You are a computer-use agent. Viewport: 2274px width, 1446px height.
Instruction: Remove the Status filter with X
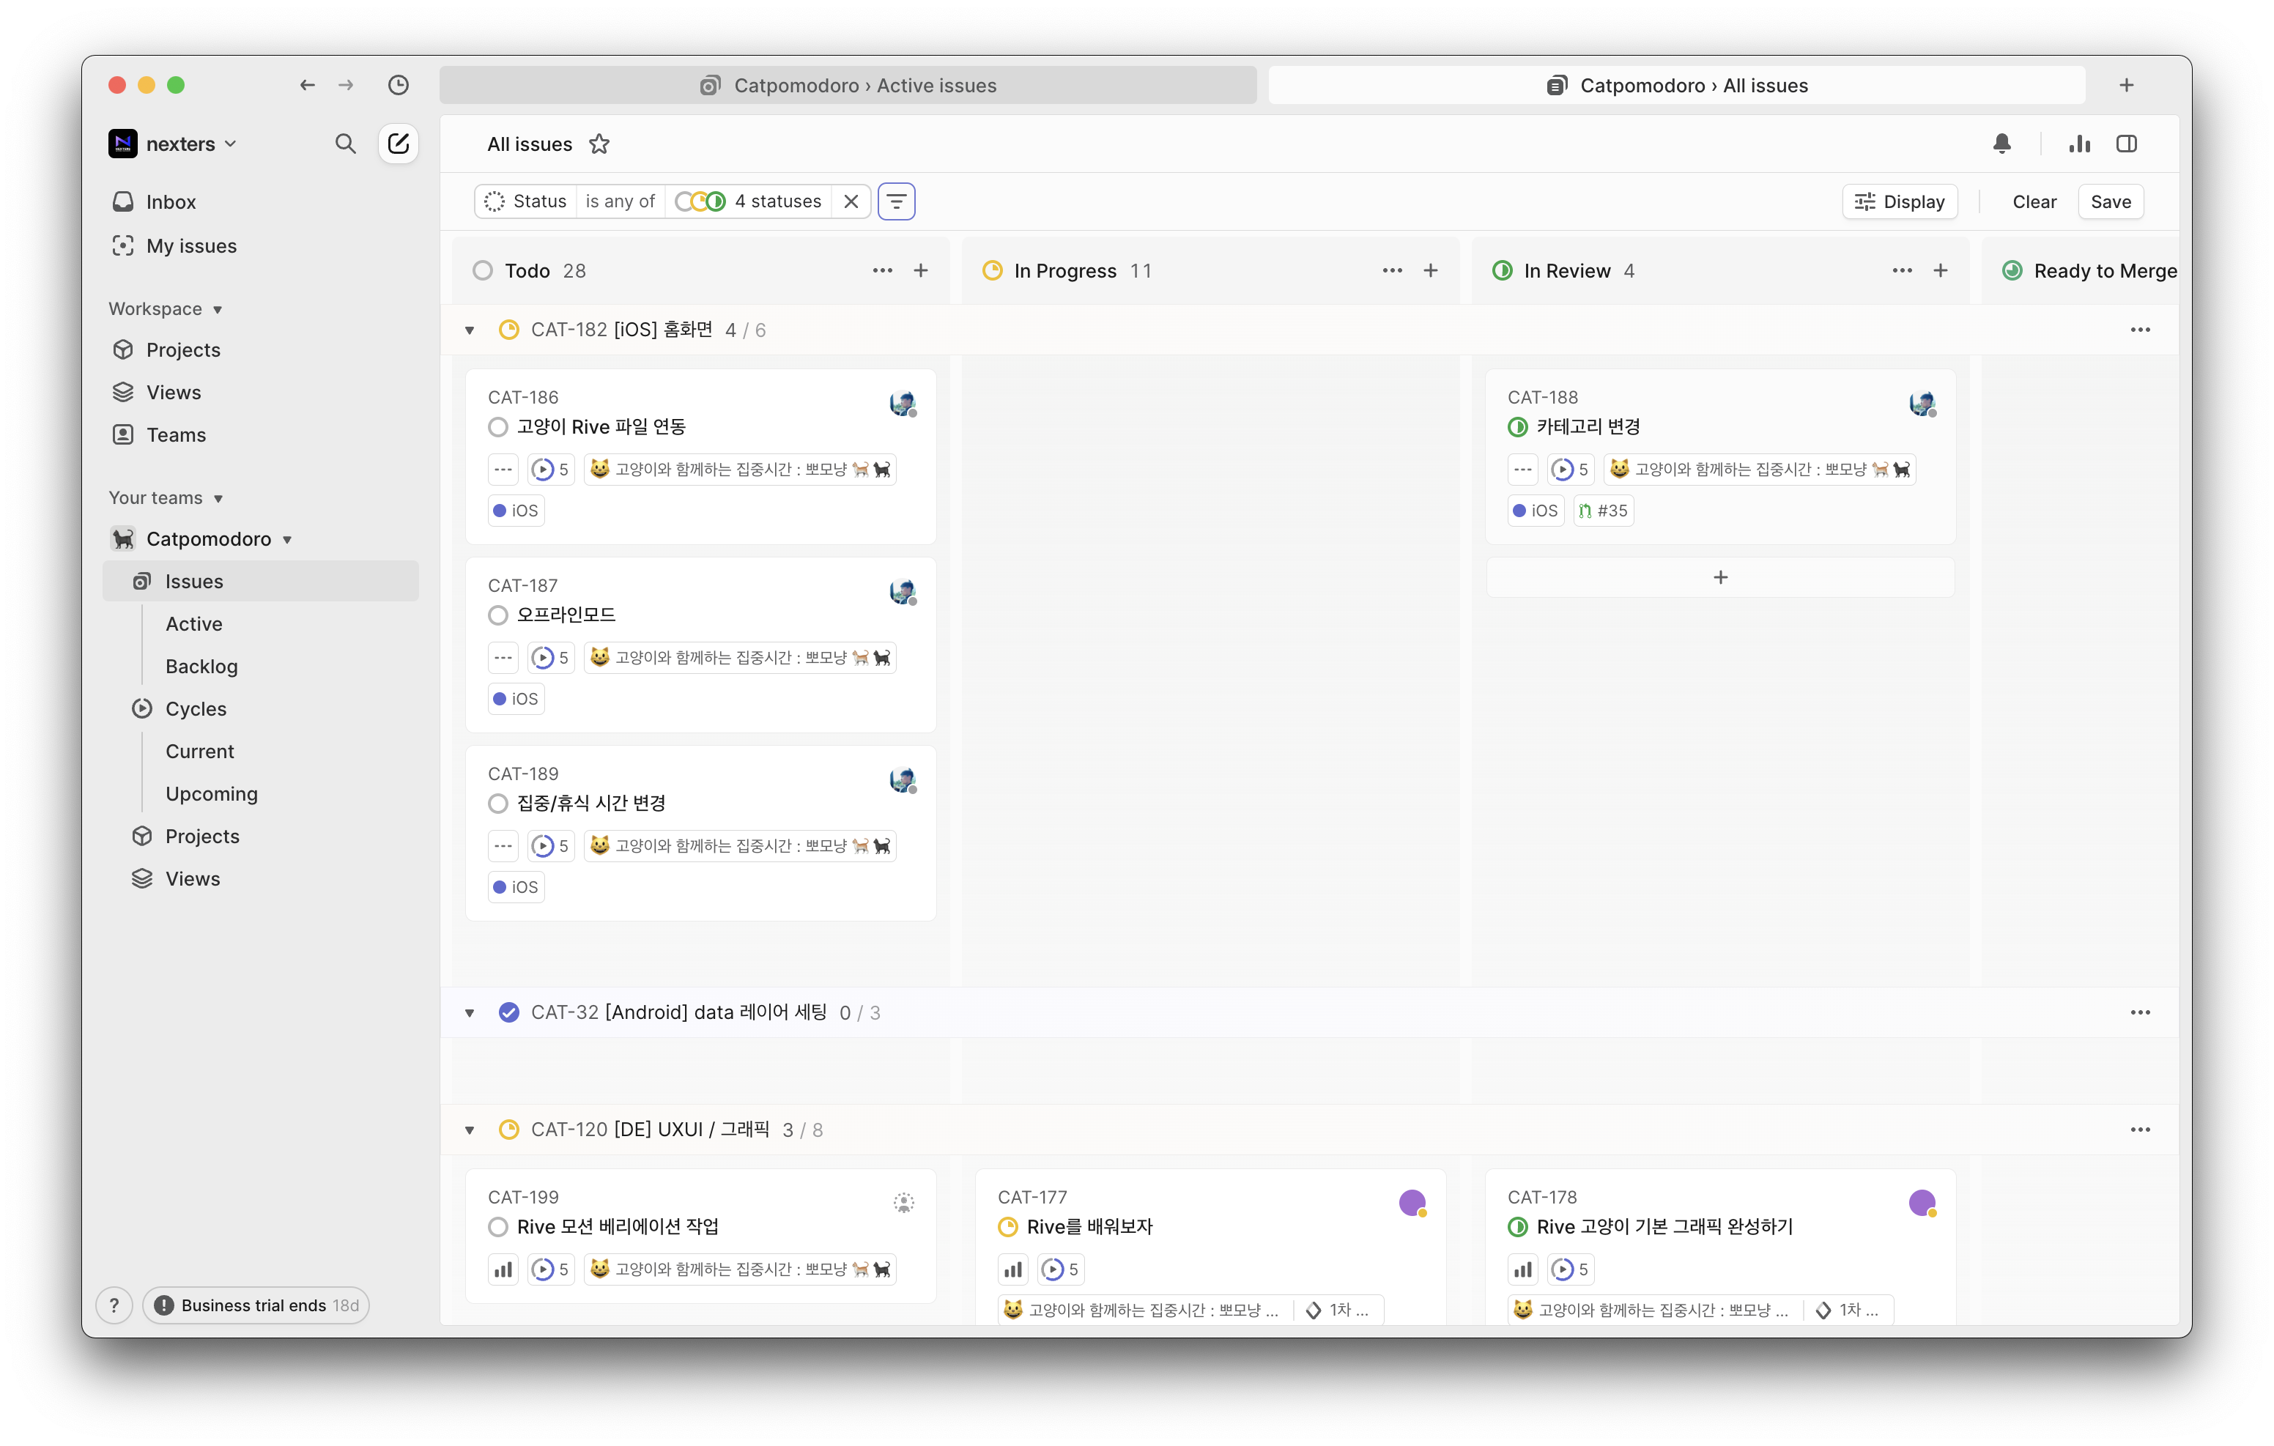click(851, 201)
